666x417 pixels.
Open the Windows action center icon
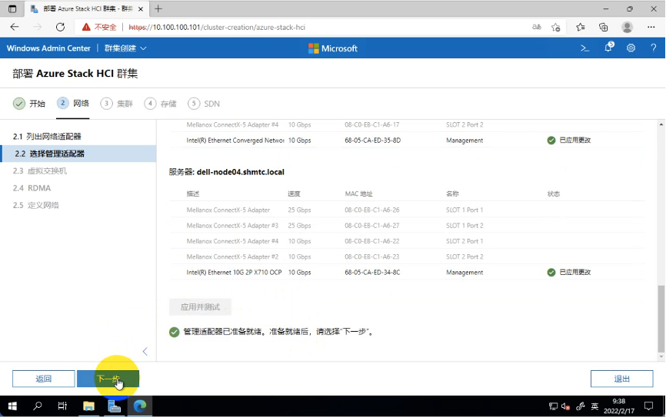click(x=648, y=406)
